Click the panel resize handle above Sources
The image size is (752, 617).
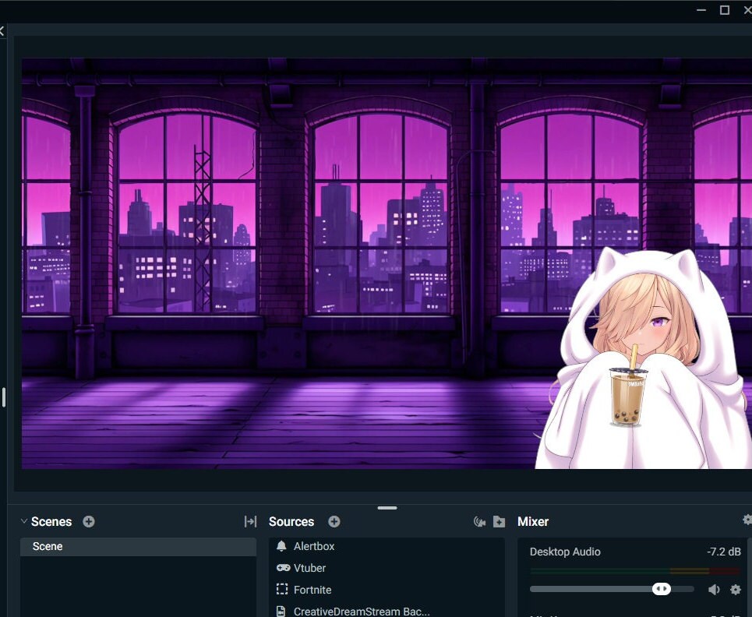[x=387, y=508]
